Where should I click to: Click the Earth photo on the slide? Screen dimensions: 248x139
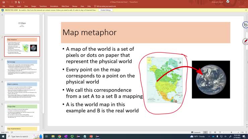coord(211,80)
